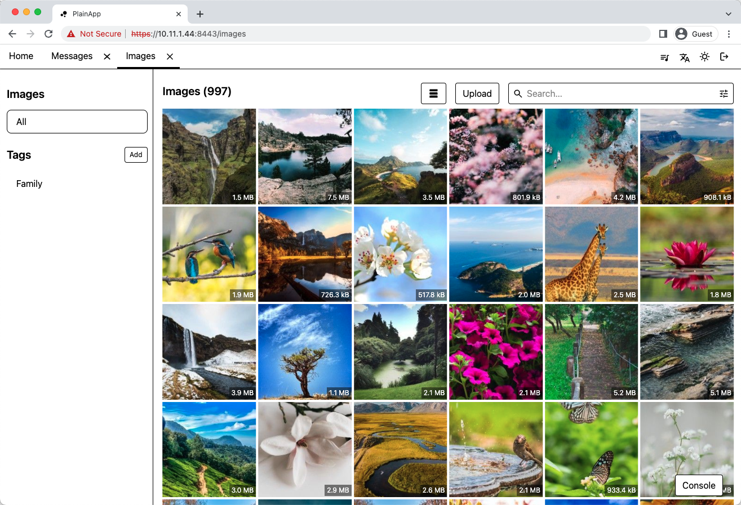Open the white blossoms 517.8 kB image
The height and width of the screenshot is (505, 741).
coord(401,254)
